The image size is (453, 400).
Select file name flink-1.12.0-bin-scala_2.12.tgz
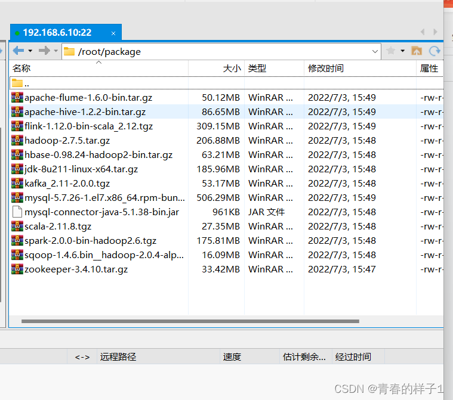[x=89, y=126]
